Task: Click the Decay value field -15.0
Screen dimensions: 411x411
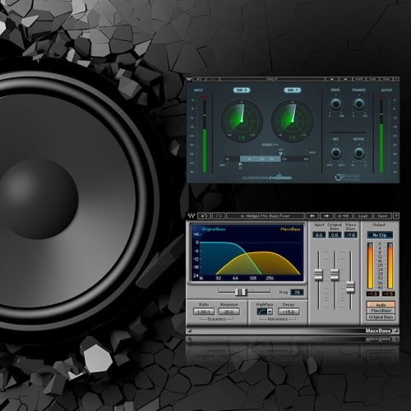Action: pyautogui.click(x=289, y=312)
